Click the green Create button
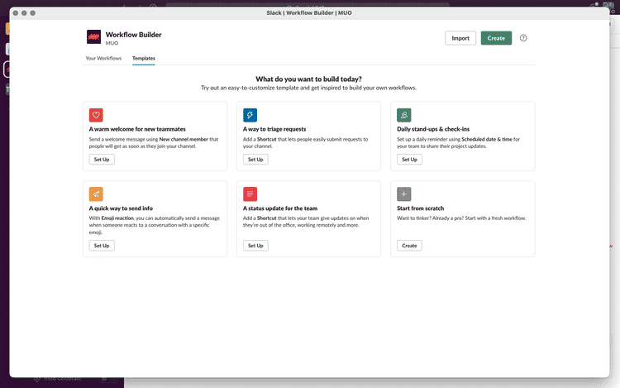This screenshot has height=388, width=620. (x=496, y=38)
